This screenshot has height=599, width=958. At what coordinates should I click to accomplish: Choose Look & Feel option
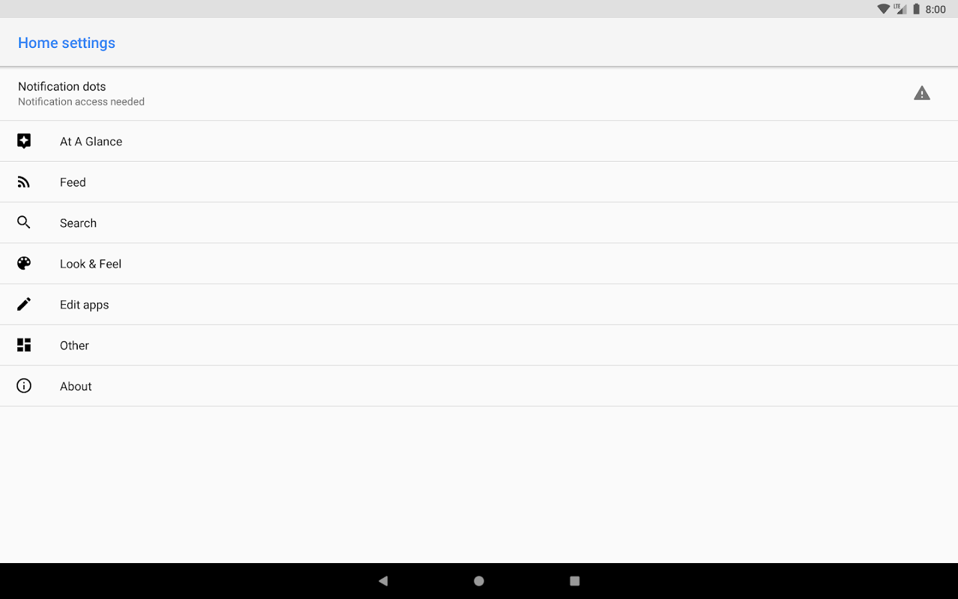479,264
